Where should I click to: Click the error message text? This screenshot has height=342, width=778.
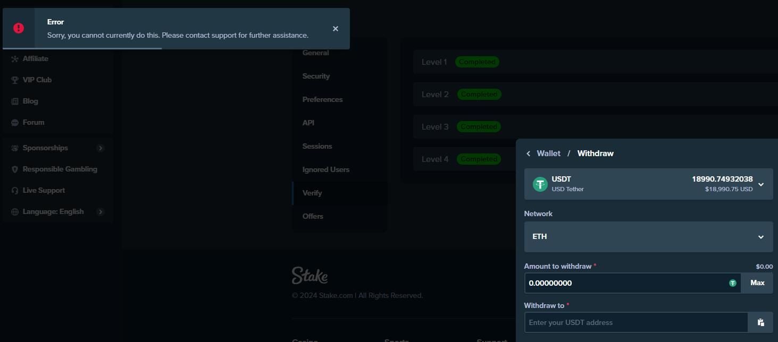pos(178,35)
